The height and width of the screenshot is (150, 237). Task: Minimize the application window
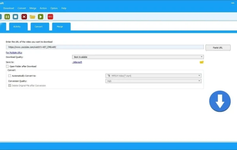point(233,3)
